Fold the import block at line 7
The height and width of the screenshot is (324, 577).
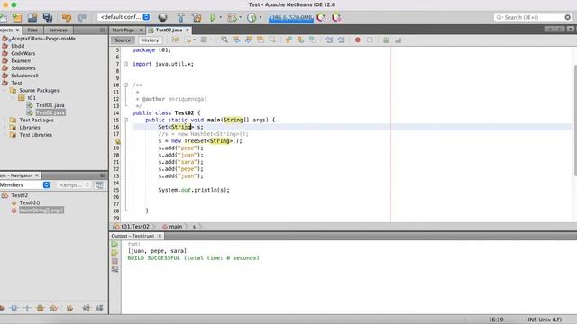pos(125,64)
